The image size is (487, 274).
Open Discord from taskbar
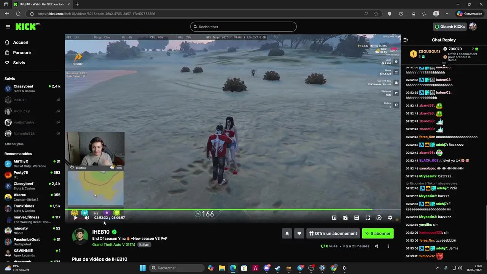(x=267, y=268)
